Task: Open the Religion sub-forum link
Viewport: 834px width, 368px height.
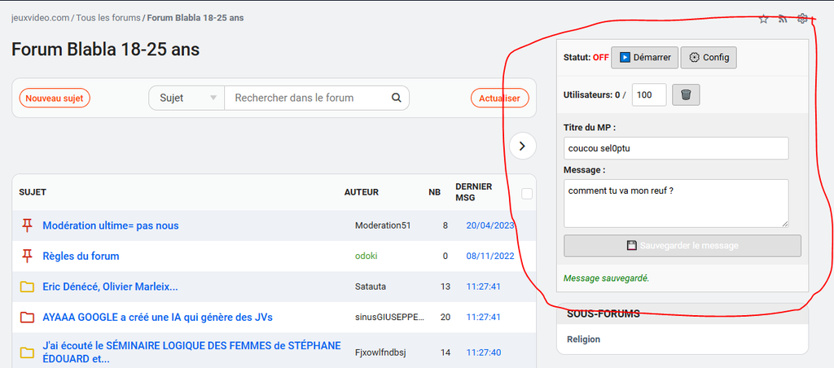Action: 583,340
